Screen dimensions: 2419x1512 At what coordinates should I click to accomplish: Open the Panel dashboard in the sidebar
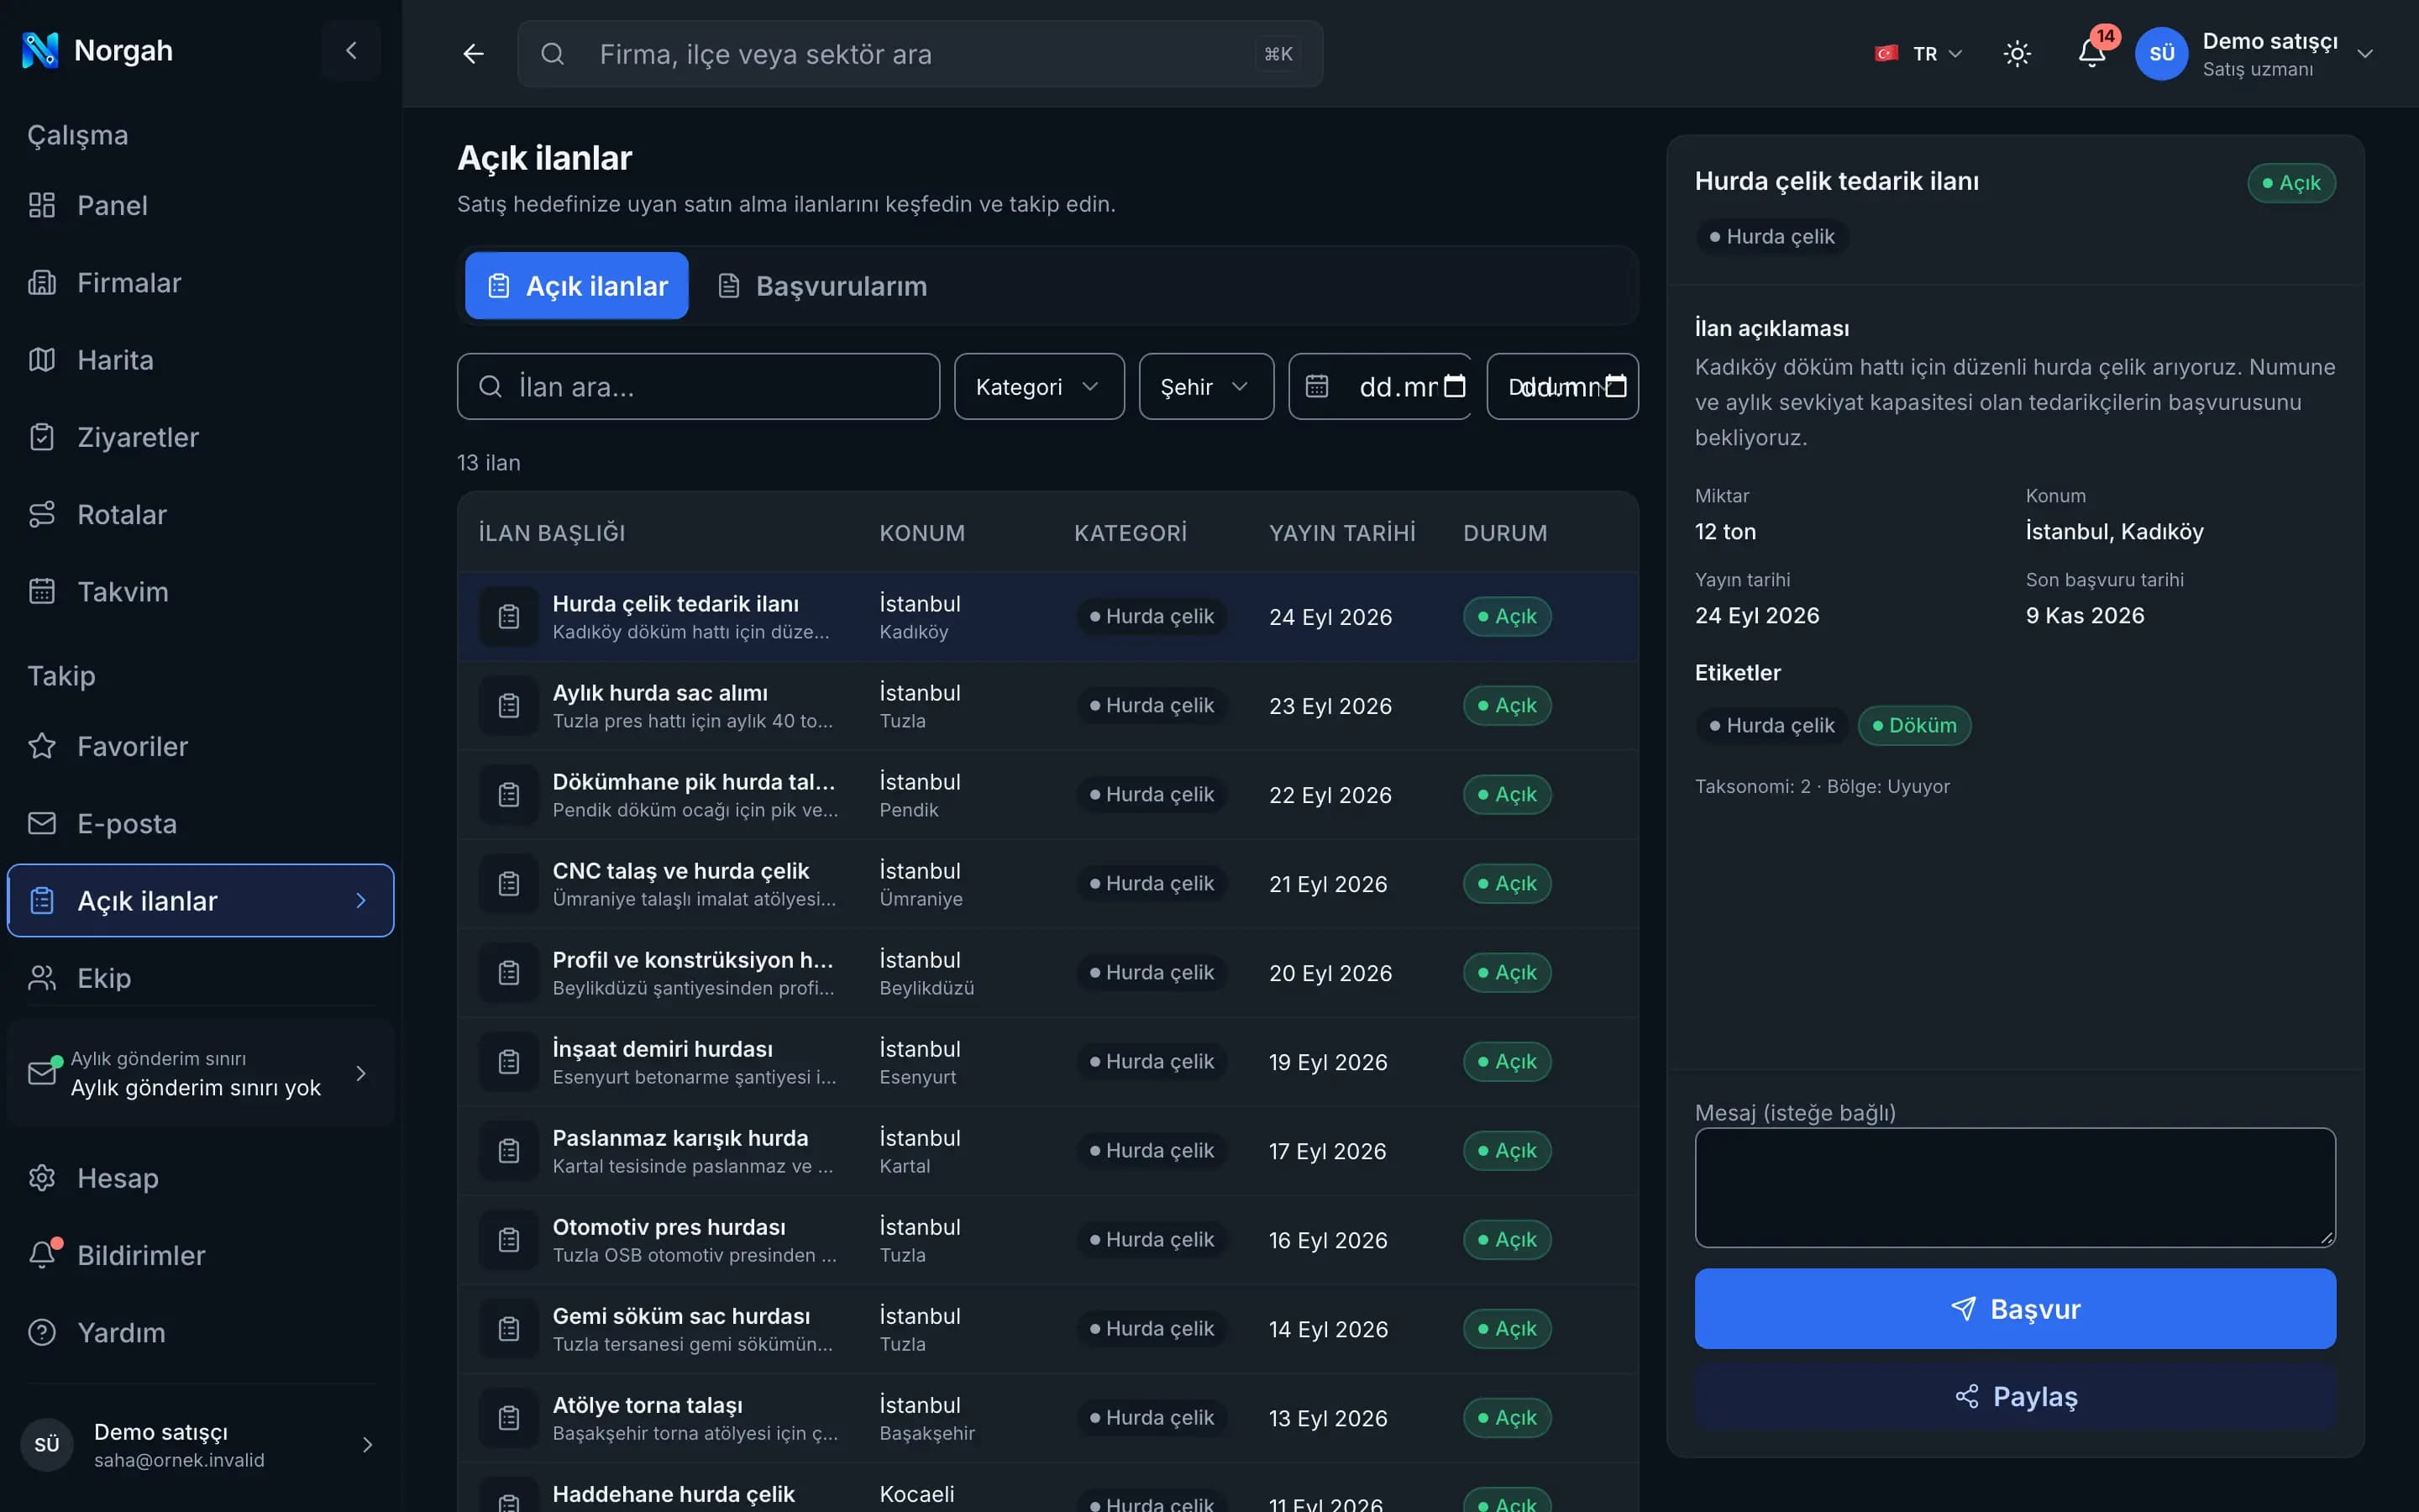(x=200, y=205)
